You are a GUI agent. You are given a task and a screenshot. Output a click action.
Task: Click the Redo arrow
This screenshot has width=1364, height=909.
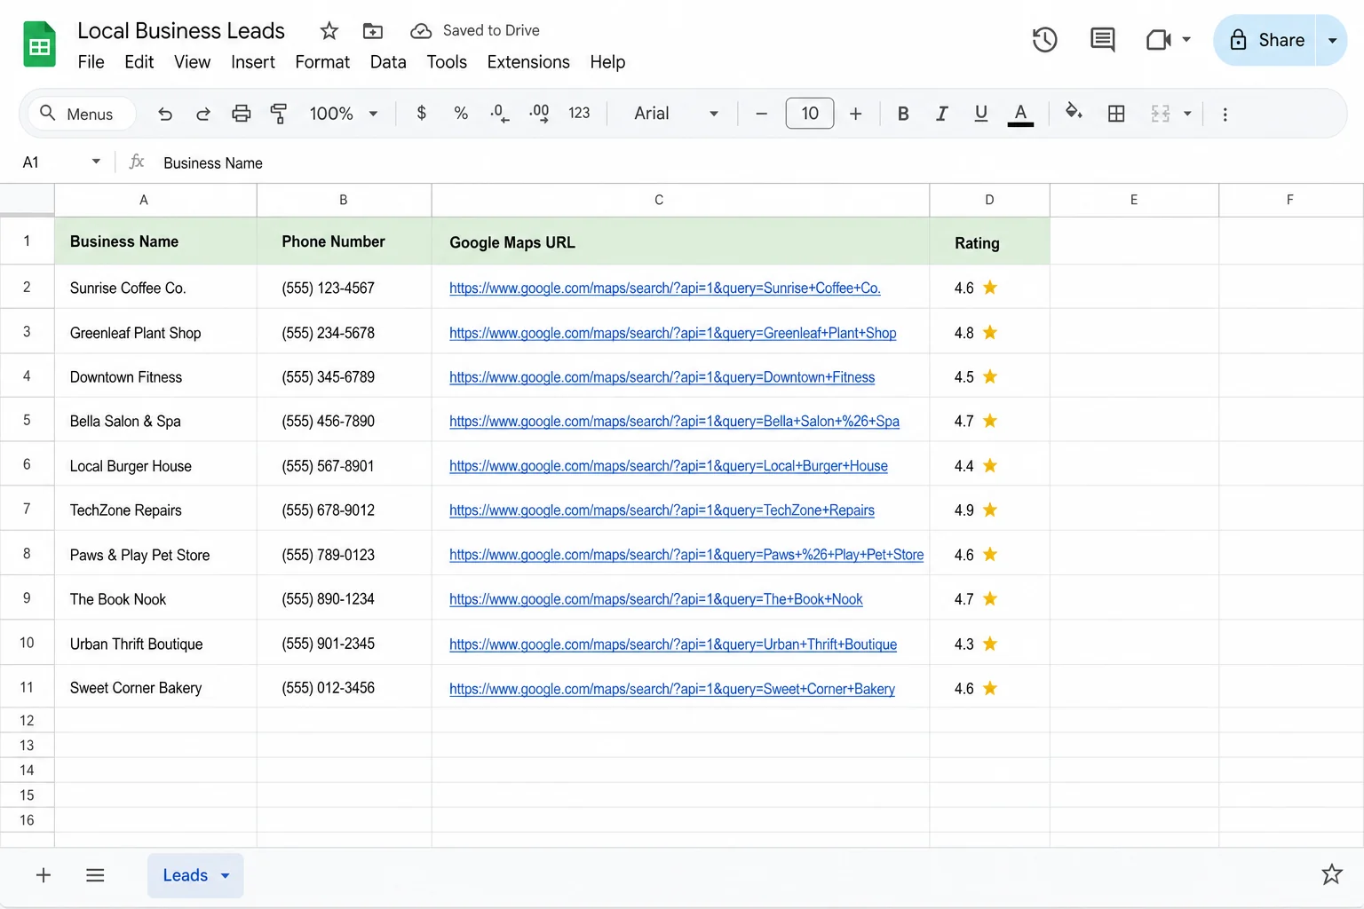click(203, 114)
